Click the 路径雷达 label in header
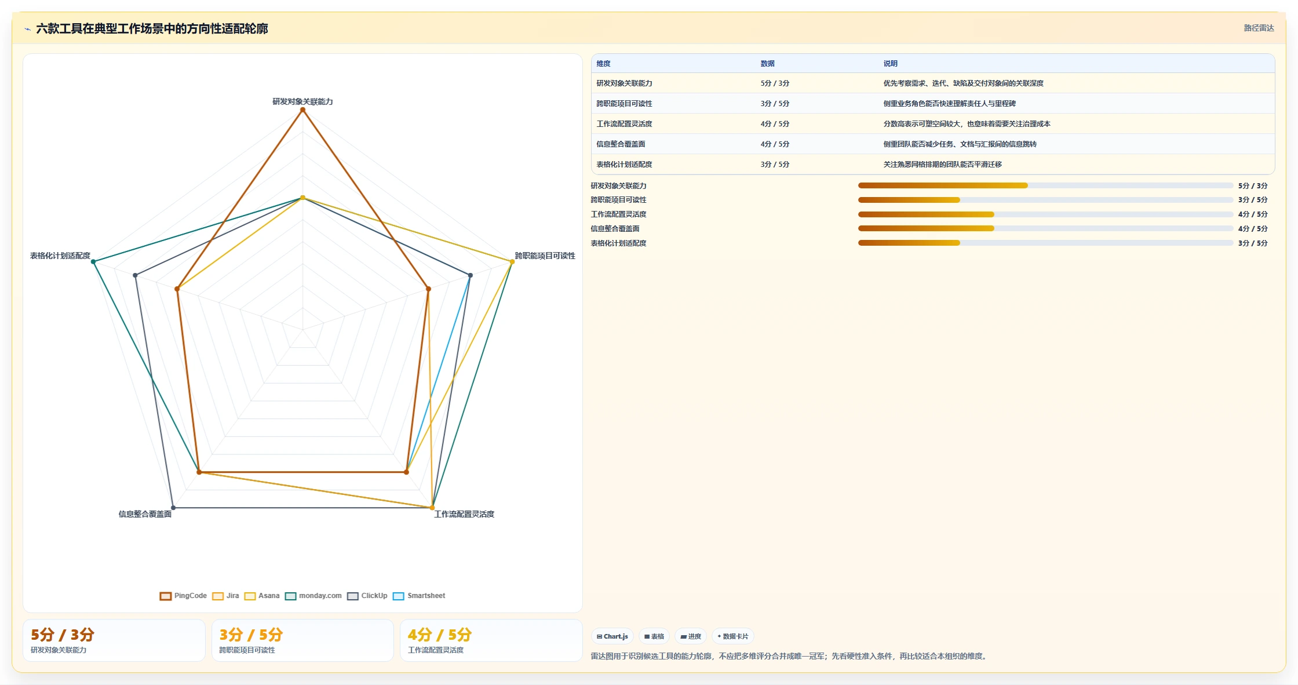 [1259, 28]
